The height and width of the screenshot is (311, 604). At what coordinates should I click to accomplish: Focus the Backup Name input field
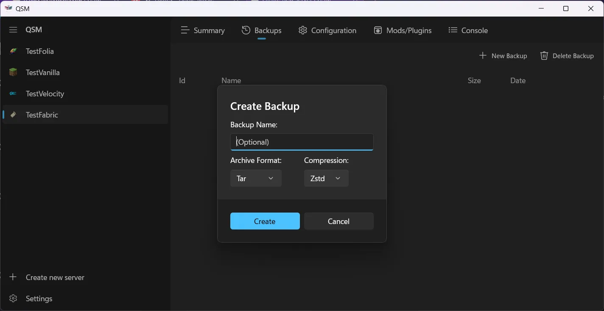click(302, 142)
